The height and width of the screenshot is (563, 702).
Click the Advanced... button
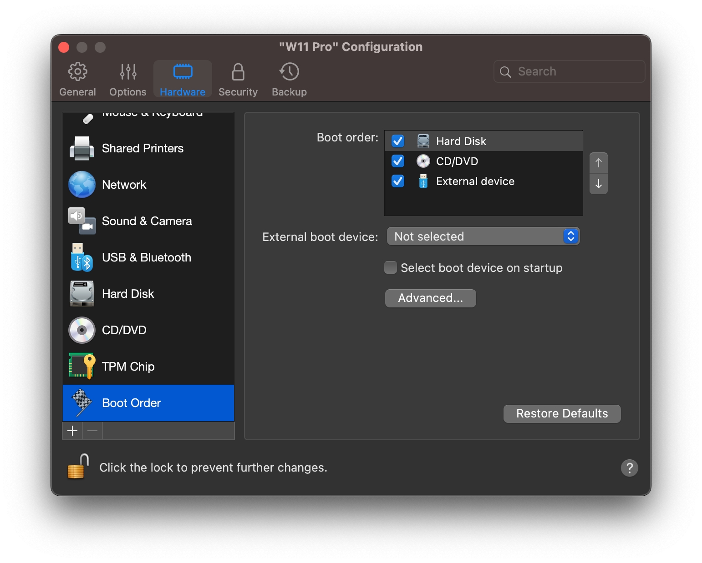pos(430,298)
